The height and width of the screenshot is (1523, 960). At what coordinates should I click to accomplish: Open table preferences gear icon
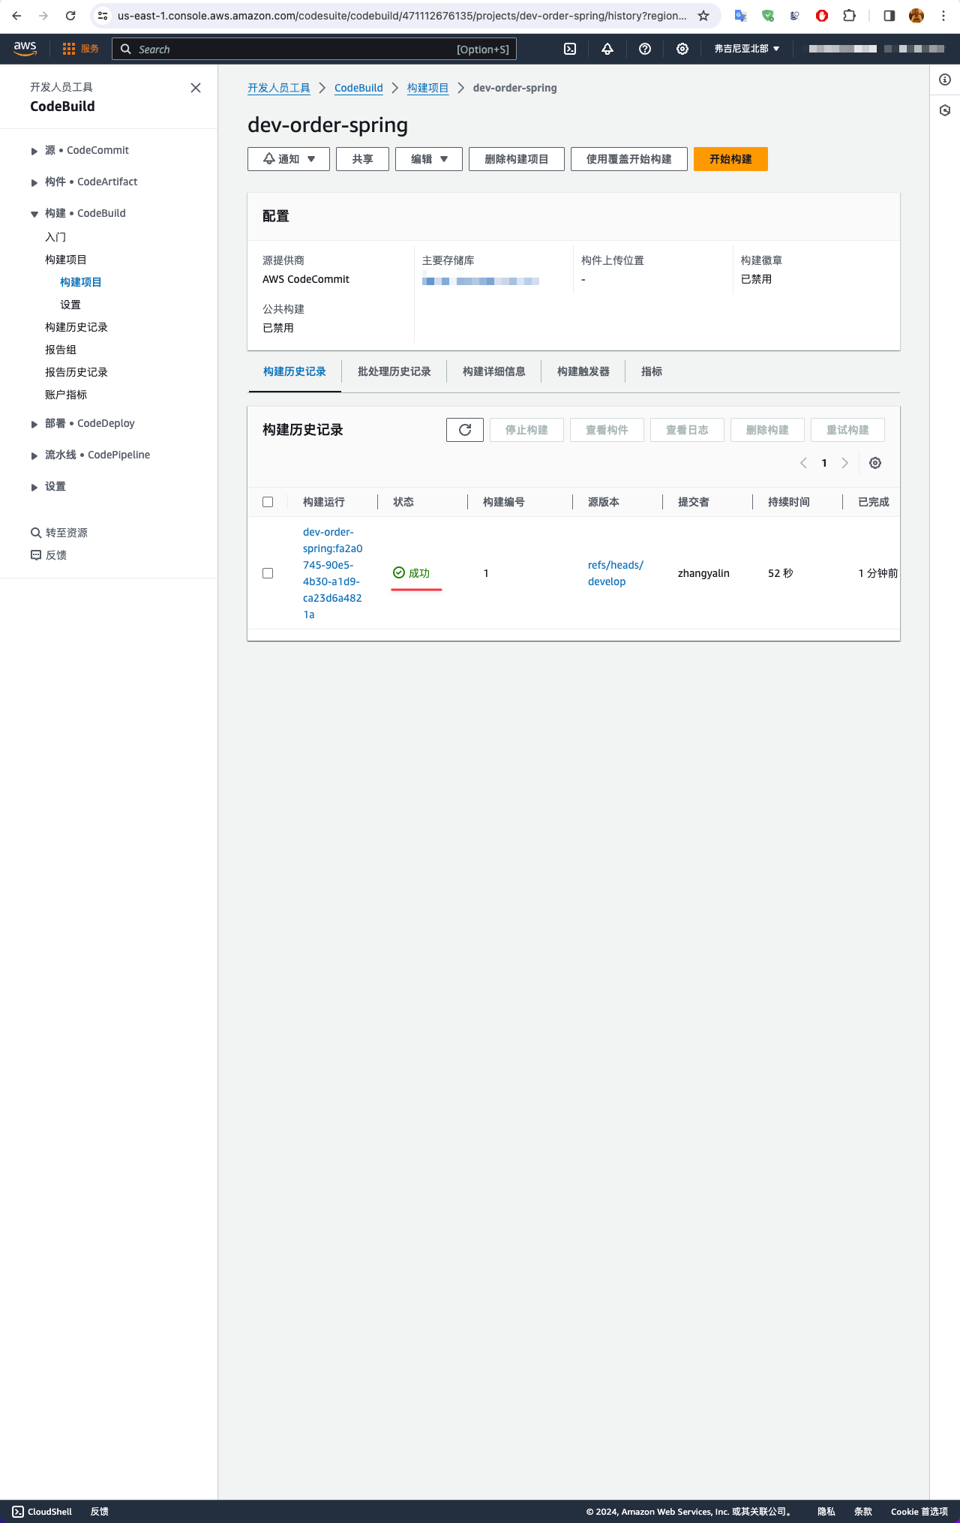(x=875, y=463)
